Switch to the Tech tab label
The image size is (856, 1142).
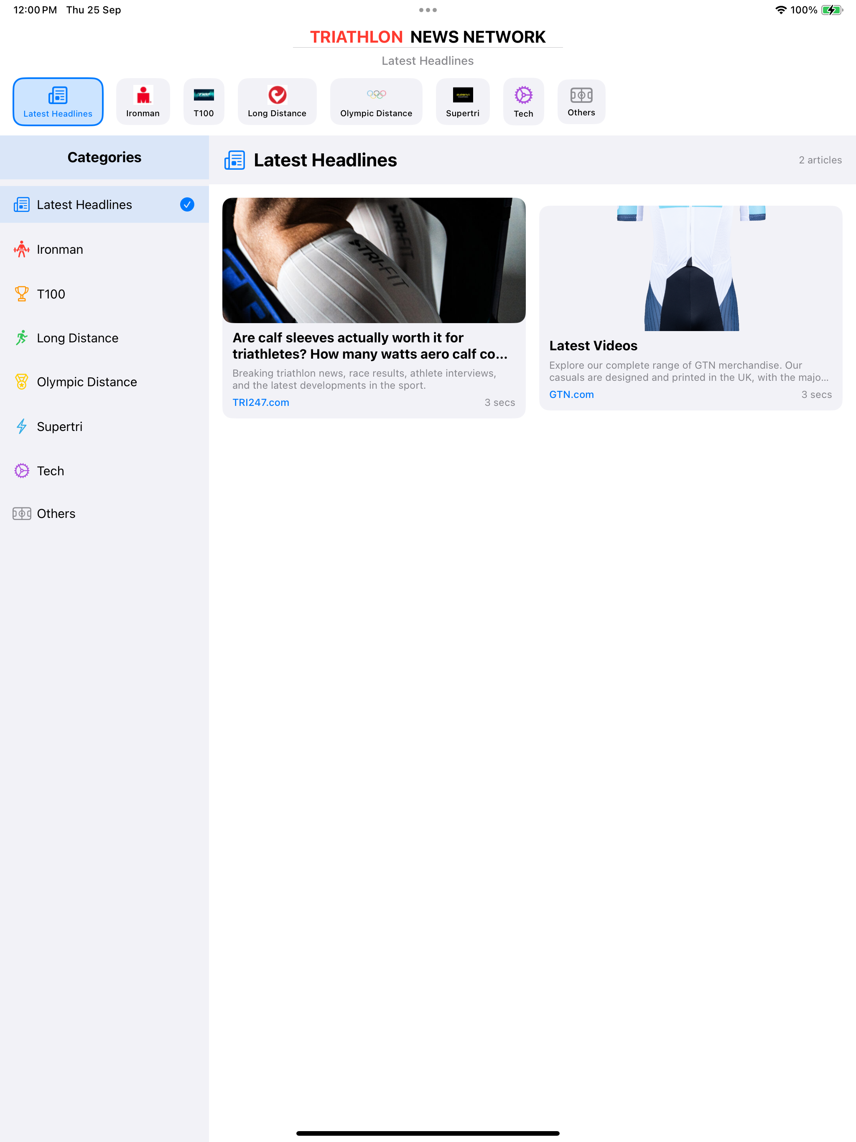tap(524, 114)
